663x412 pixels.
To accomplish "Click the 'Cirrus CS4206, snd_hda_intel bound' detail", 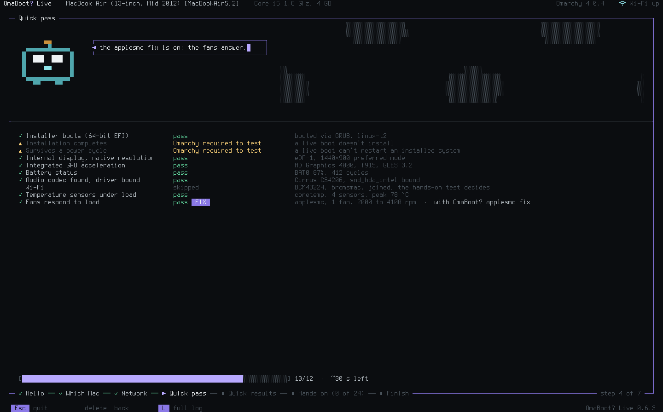I will point(357,180).
